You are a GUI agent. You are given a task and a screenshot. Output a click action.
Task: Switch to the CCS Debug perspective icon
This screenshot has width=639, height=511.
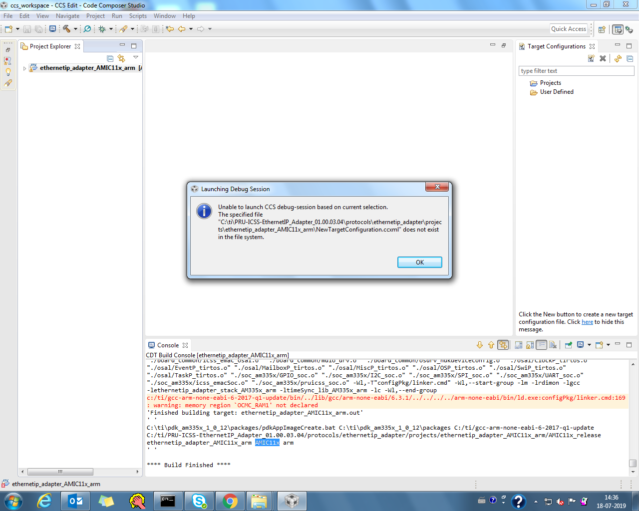click(629, 29)
